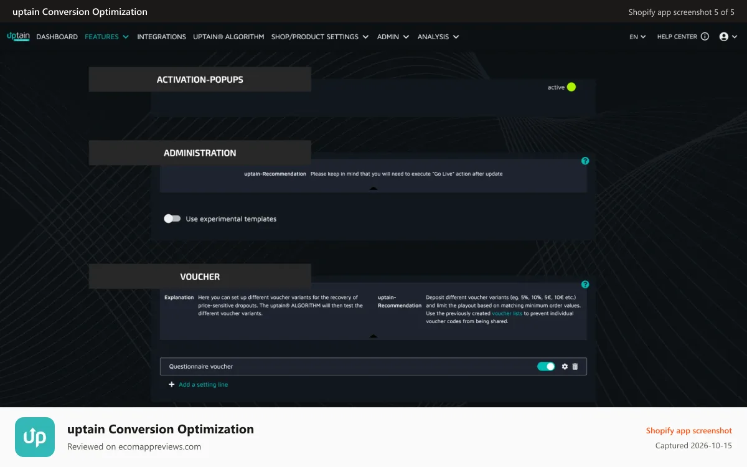Open the uptain® Algorithm page
This screenshot has width=747, height=467.
click(x=228, y=37)
